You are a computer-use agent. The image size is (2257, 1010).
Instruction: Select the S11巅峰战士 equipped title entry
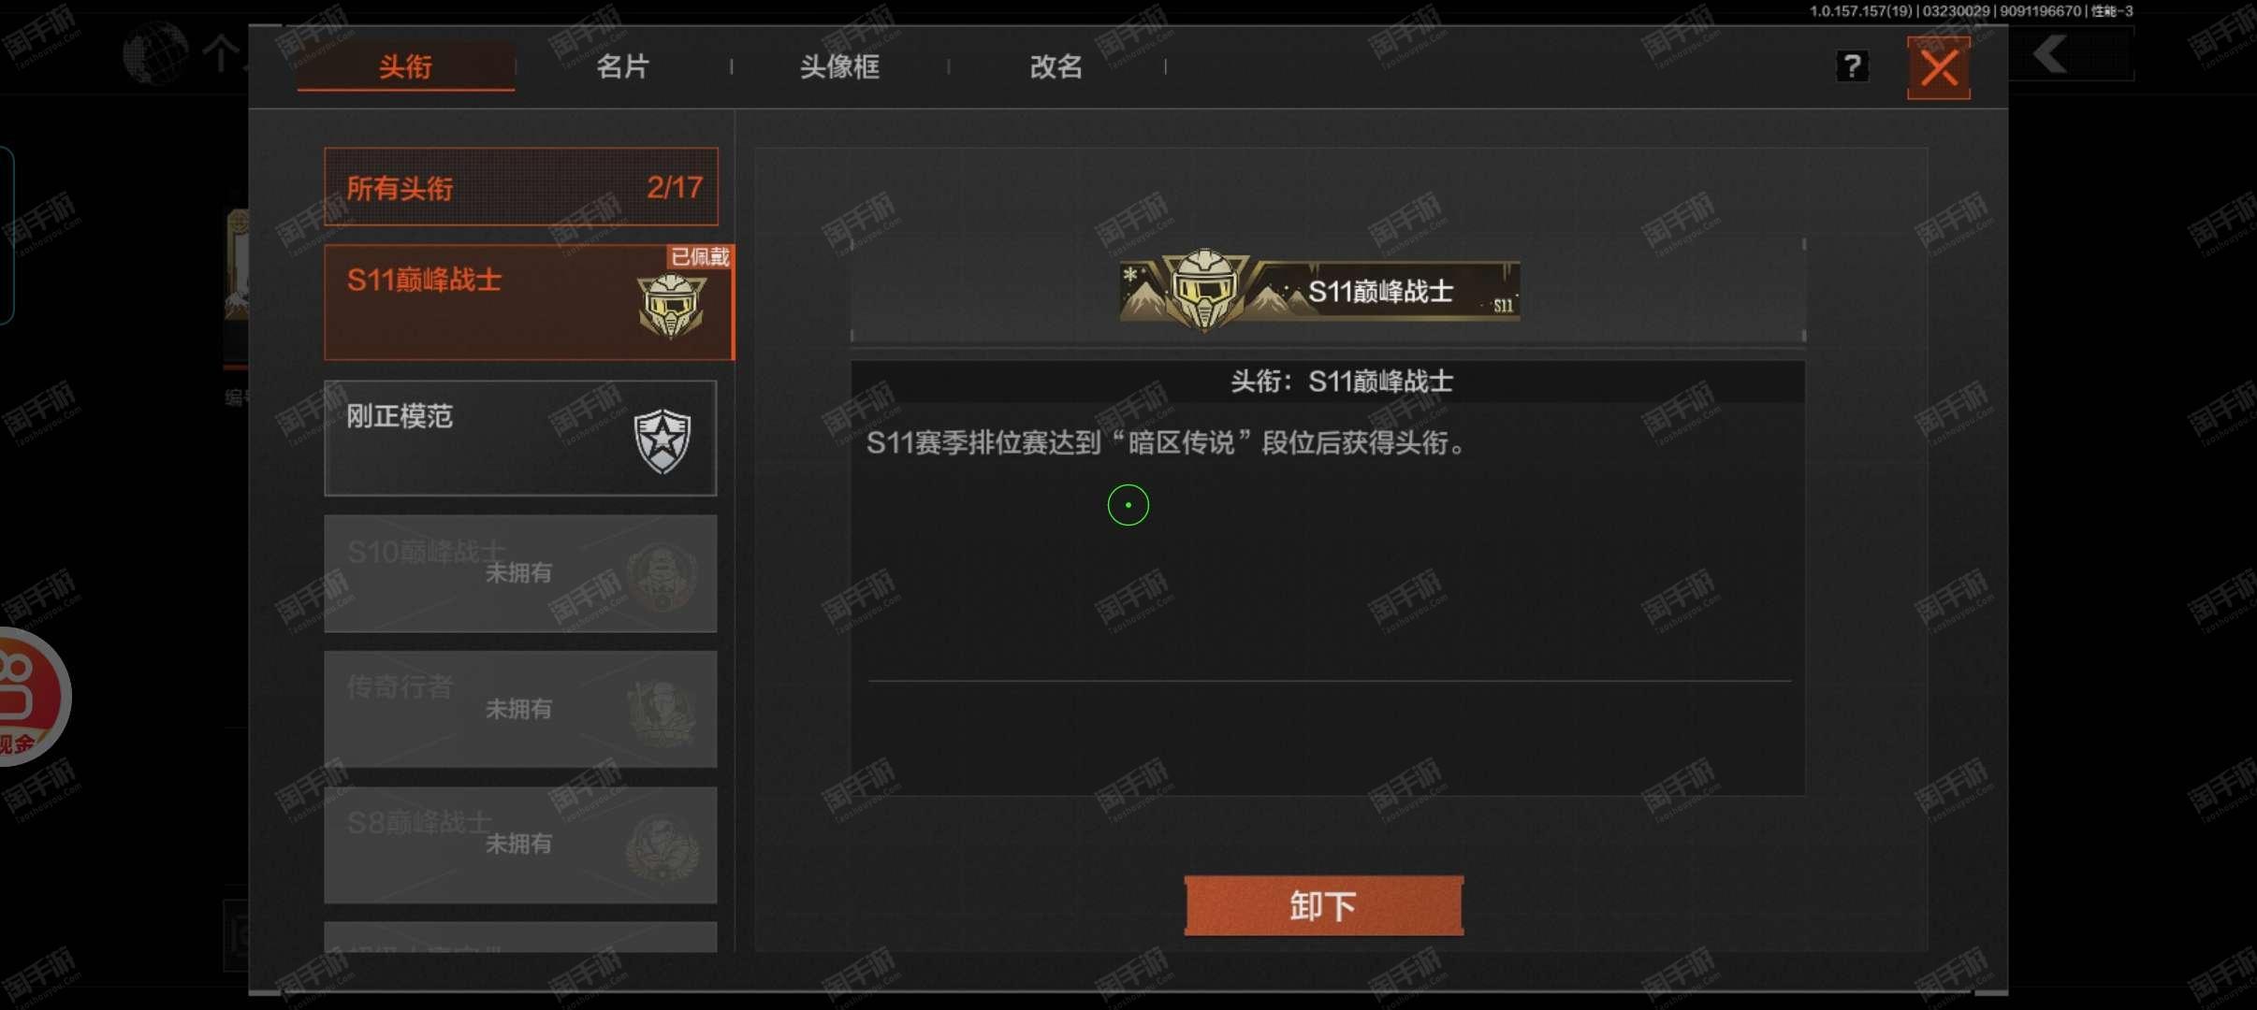click(x=529, y=302)
